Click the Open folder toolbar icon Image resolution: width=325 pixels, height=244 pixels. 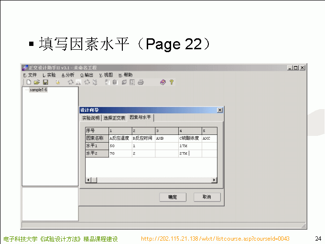pyautogui.click(x=36, y=82)
